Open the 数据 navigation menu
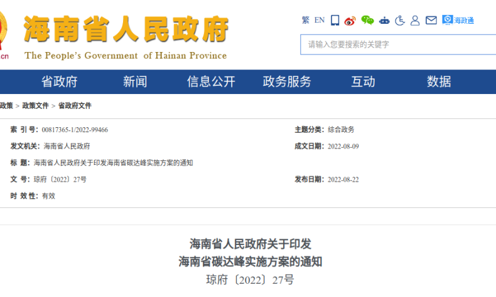This screenshot has width=496, height=297. pos(439,81)
